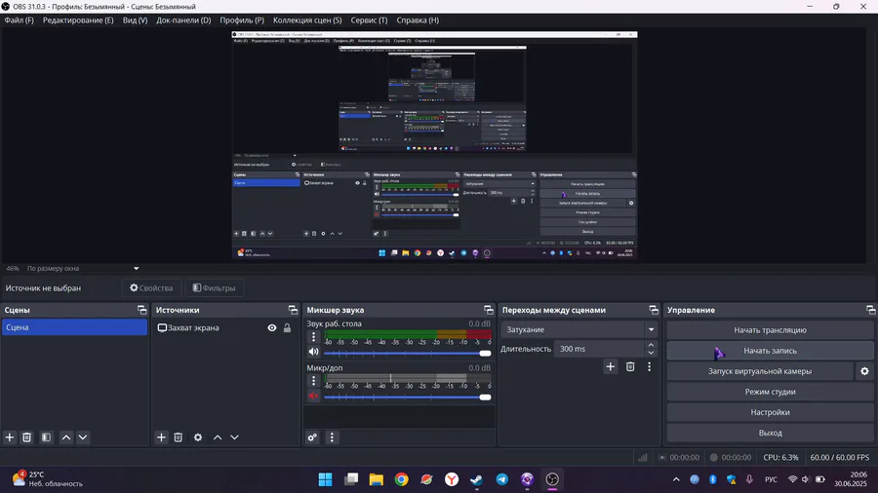Open Google Chrome from the taskbar

click(402, 479)
